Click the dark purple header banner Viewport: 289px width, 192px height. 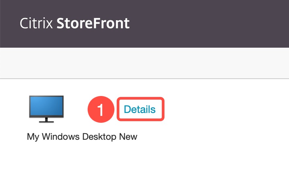[x=196, y=24]
